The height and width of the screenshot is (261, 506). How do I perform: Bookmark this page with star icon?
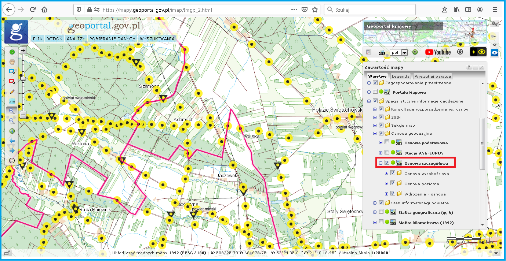pos(314,10)
